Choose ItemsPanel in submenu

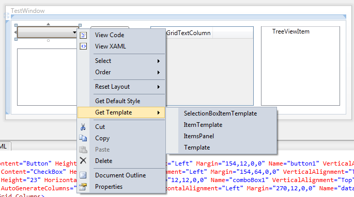click(x=221, y=136)
